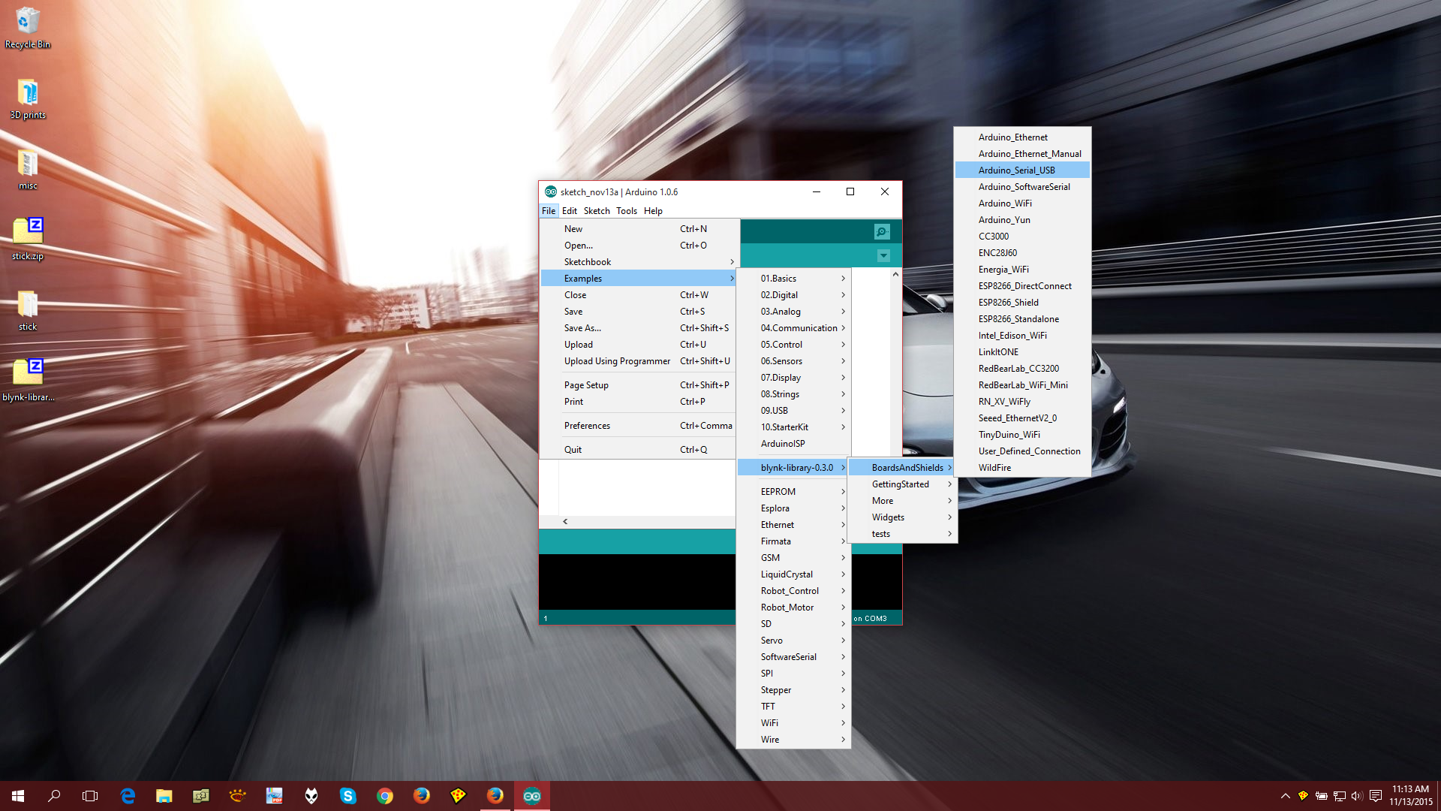Choose Save As... in File menu
Screen dimensions: 1441x811
pos(638,328)
